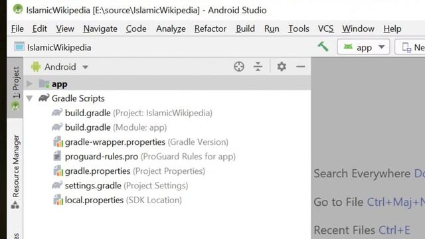Click elephant icon of build.gradle Project file
Screen dimensions: 425x239
(x=57, y=112)
